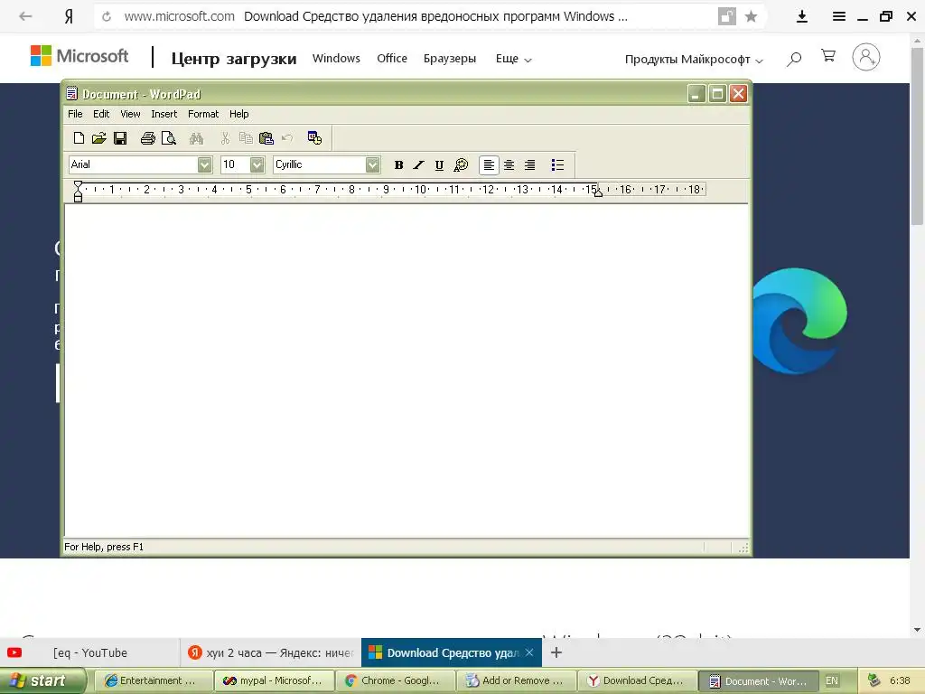Switch to the Яндекс search tab
The image size is (925, 694).
point(271,652)
